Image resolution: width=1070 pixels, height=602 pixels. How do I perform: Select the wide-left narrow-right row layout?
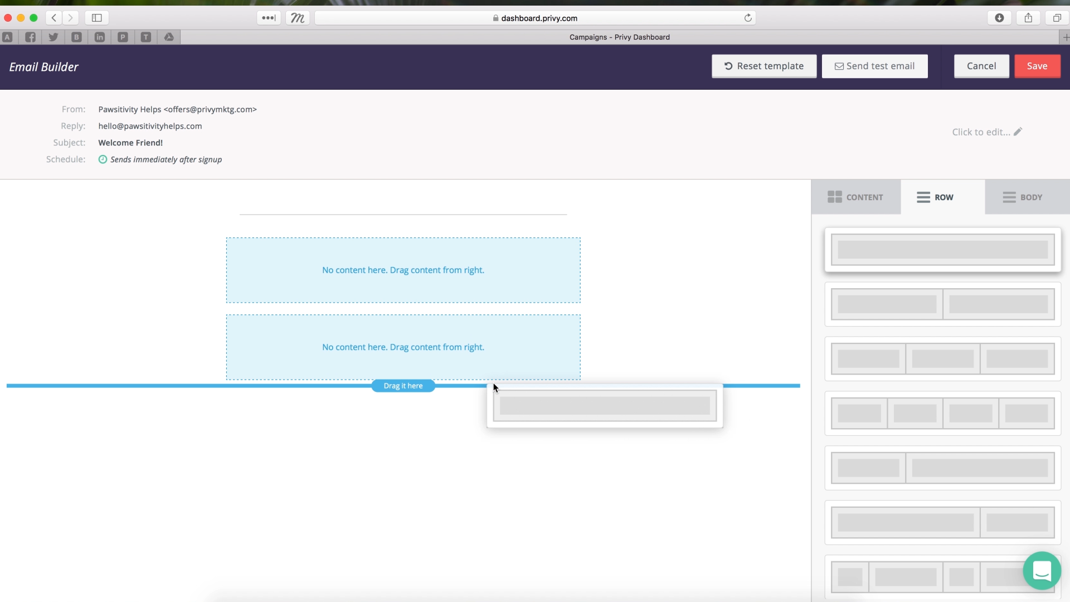[x=942, y=523]
